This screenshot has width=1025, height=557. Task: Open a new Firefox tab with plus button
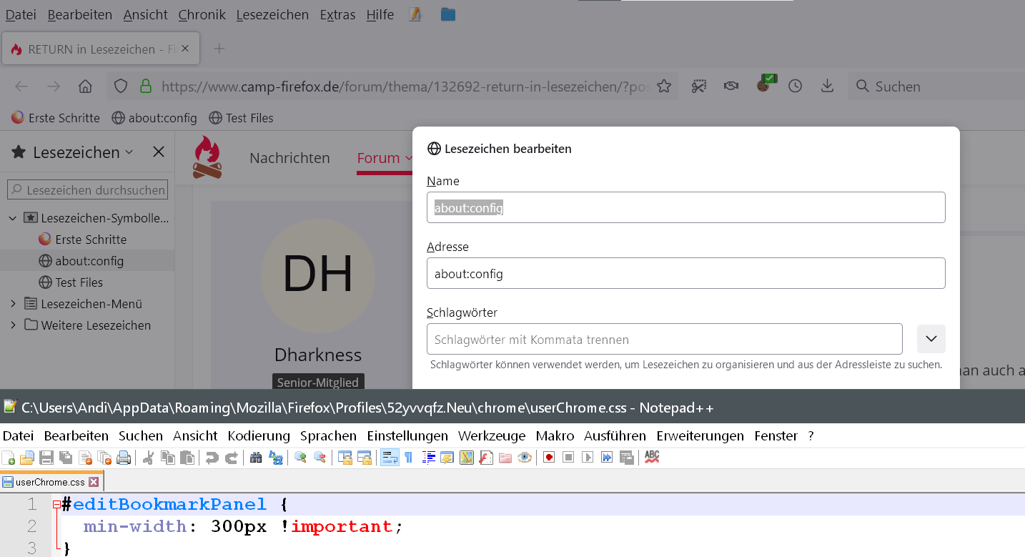pyautogui.click(x=219, y=49)
